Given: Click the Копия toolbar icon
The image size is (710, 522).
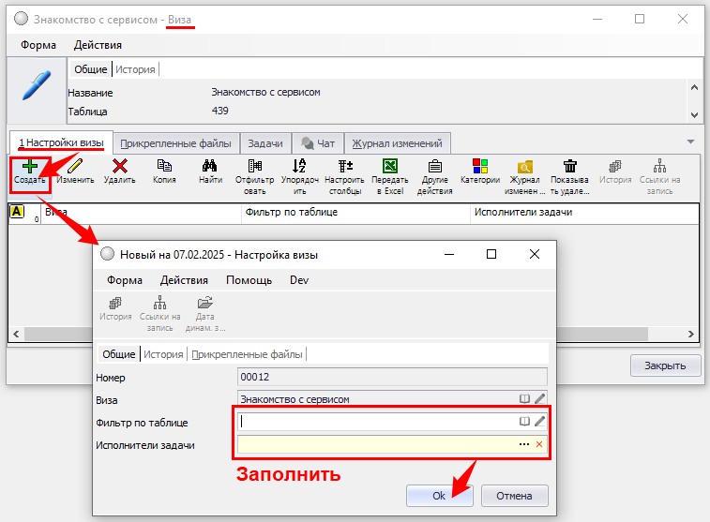Looking at the screenshot, I should click(x=164, y=167).
